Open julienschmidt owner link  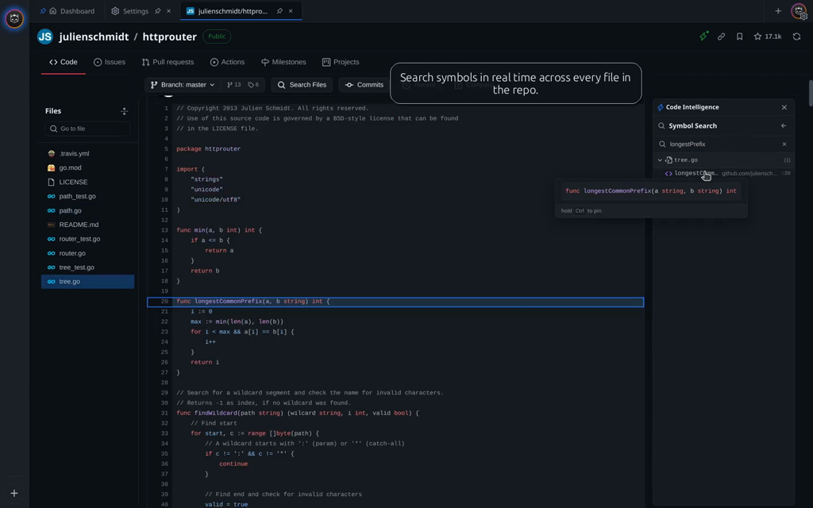tap(94, 37)
